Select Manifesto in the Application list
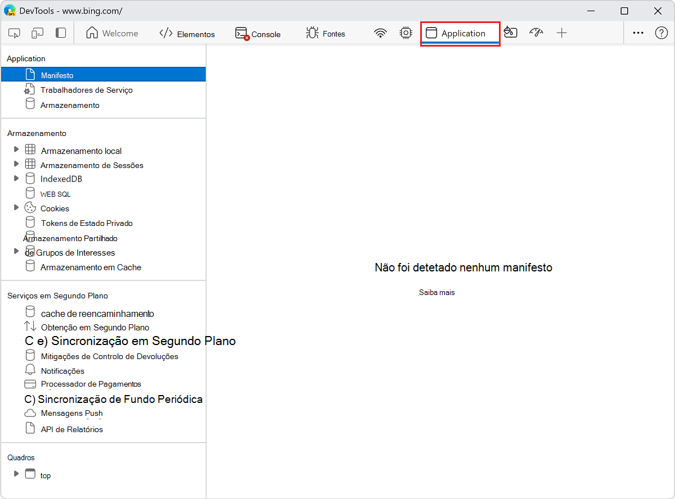Image resolution: width=675 pixels, height=499 pixels. point(103,75)
